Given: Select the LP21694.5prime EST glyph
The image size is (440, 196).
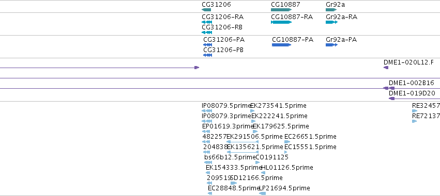Looking at the screenshot, I should coord(262,193).
